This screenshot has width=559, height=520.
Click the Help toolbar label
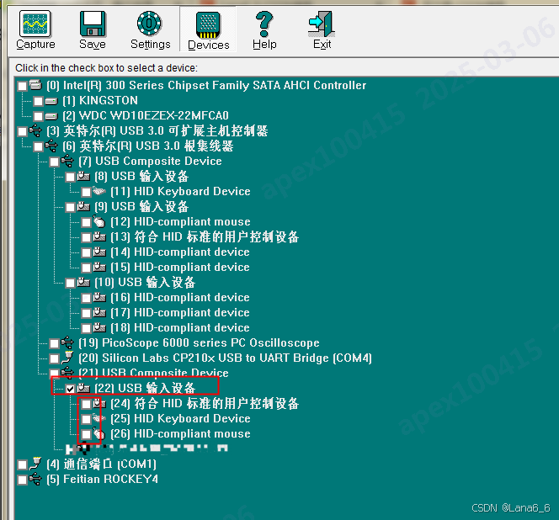(264, 45)
